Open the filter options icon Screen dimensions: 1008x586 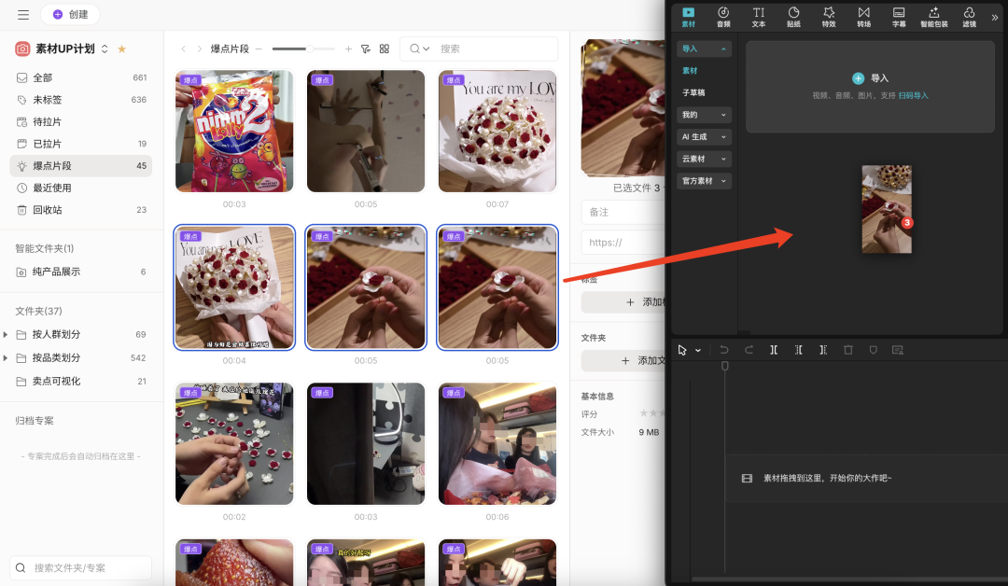[366, 49]
